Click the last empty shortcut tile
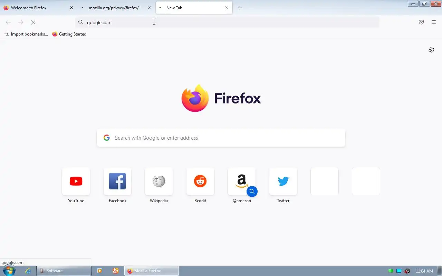Image resolution: width=442 pixels, height=276 pixels. (x=366, y=181)
